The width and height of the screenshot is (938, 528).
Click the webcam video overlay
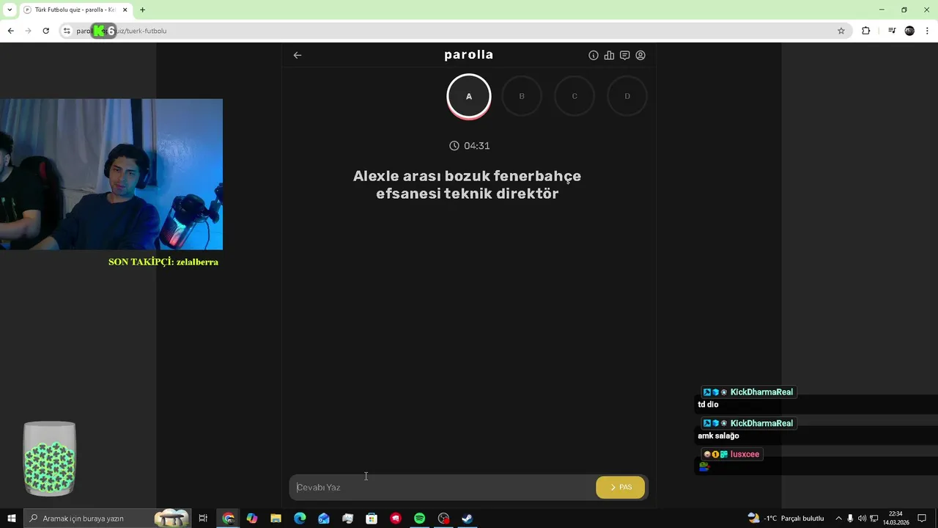[111, 175]
